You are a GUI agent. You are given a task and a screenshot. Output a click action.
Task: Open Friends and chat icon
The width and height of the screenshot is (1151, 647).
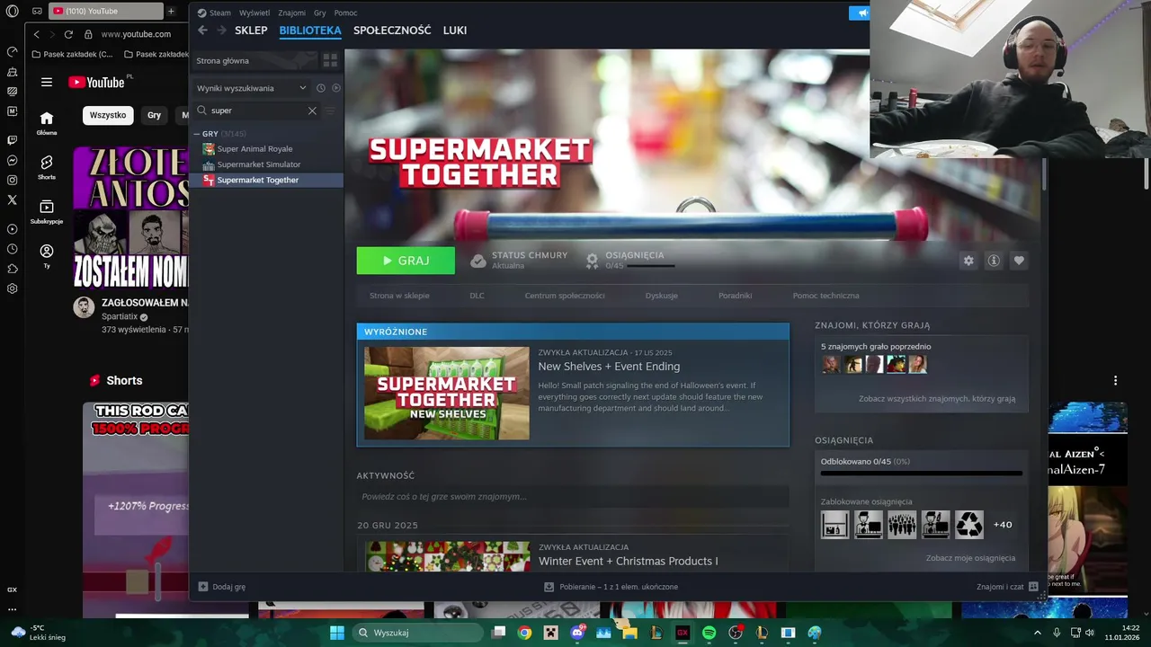coord(1033,587)
